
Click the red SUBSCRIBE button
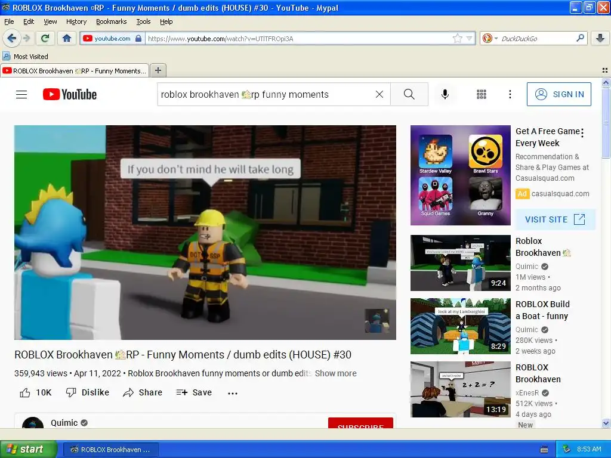[360, 423]
